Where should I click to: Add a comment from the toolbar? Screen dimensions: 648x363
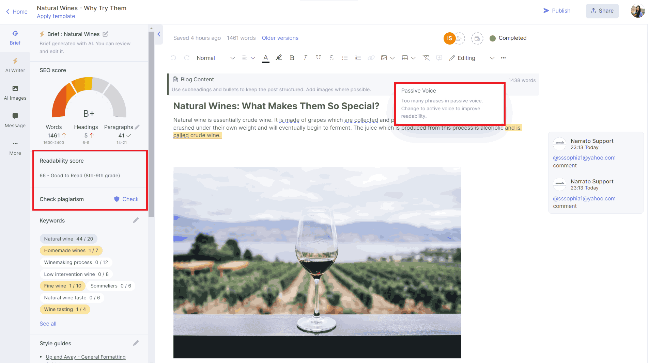pyautogui.click(x=439, y=58)
